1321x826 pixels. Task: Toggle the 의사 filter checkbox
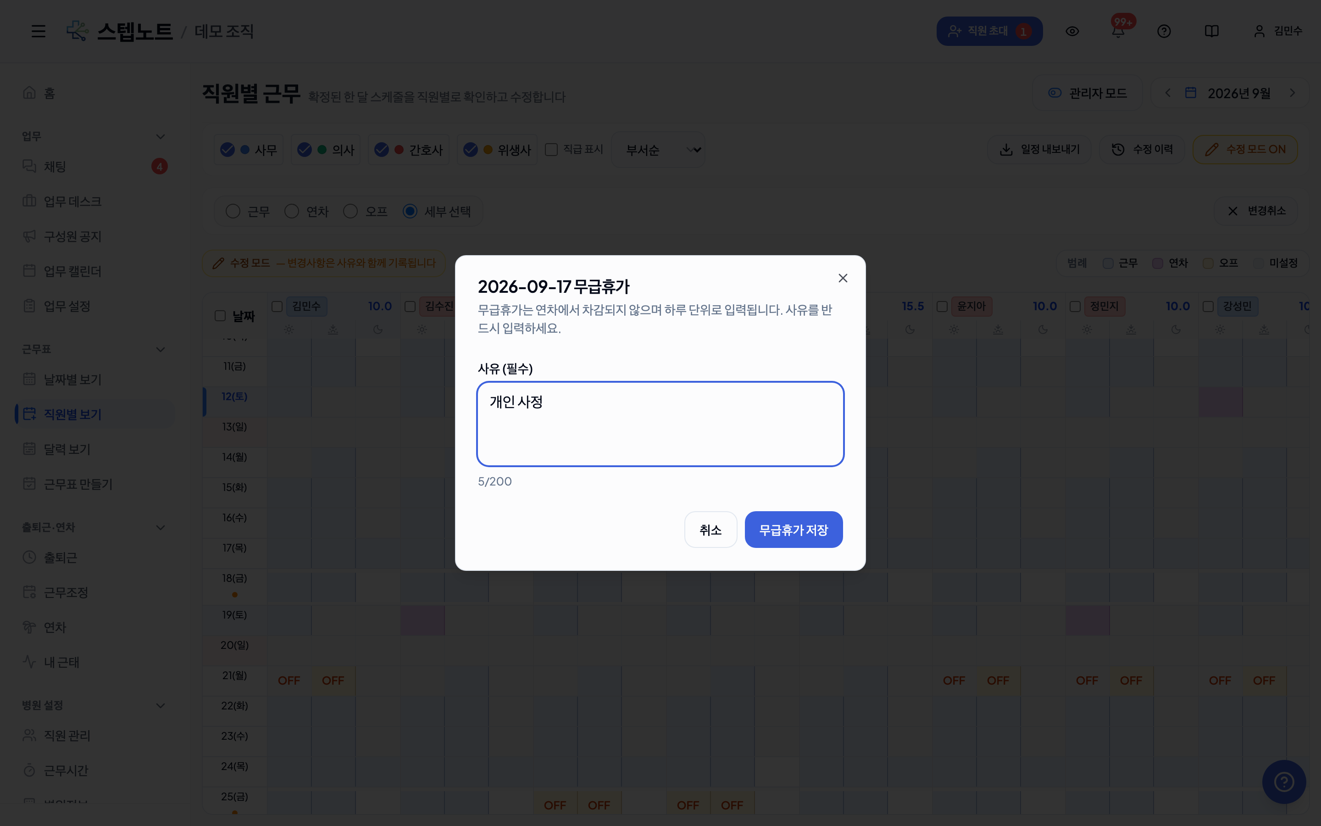pyautogui.click(x=305, y=150)
